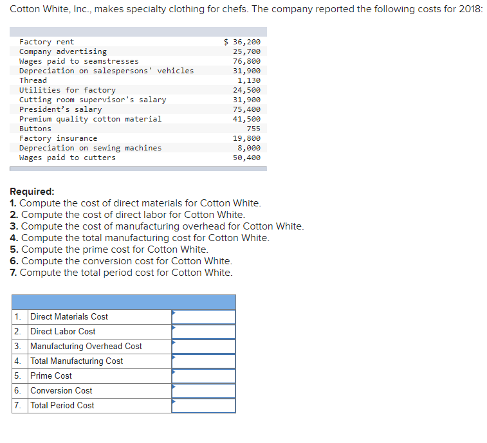The image size is (487, 443).
Task: Select the 'President's salary' label
Action: (60, 109)
